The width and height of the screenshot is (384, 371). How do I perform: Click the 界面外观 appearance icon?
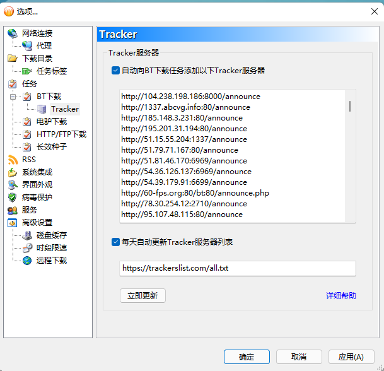coord(13,185)
